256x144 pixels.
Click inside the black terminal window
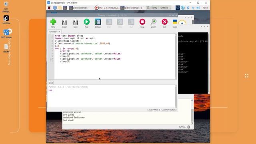pyautogui.click(x=193, y=63)
